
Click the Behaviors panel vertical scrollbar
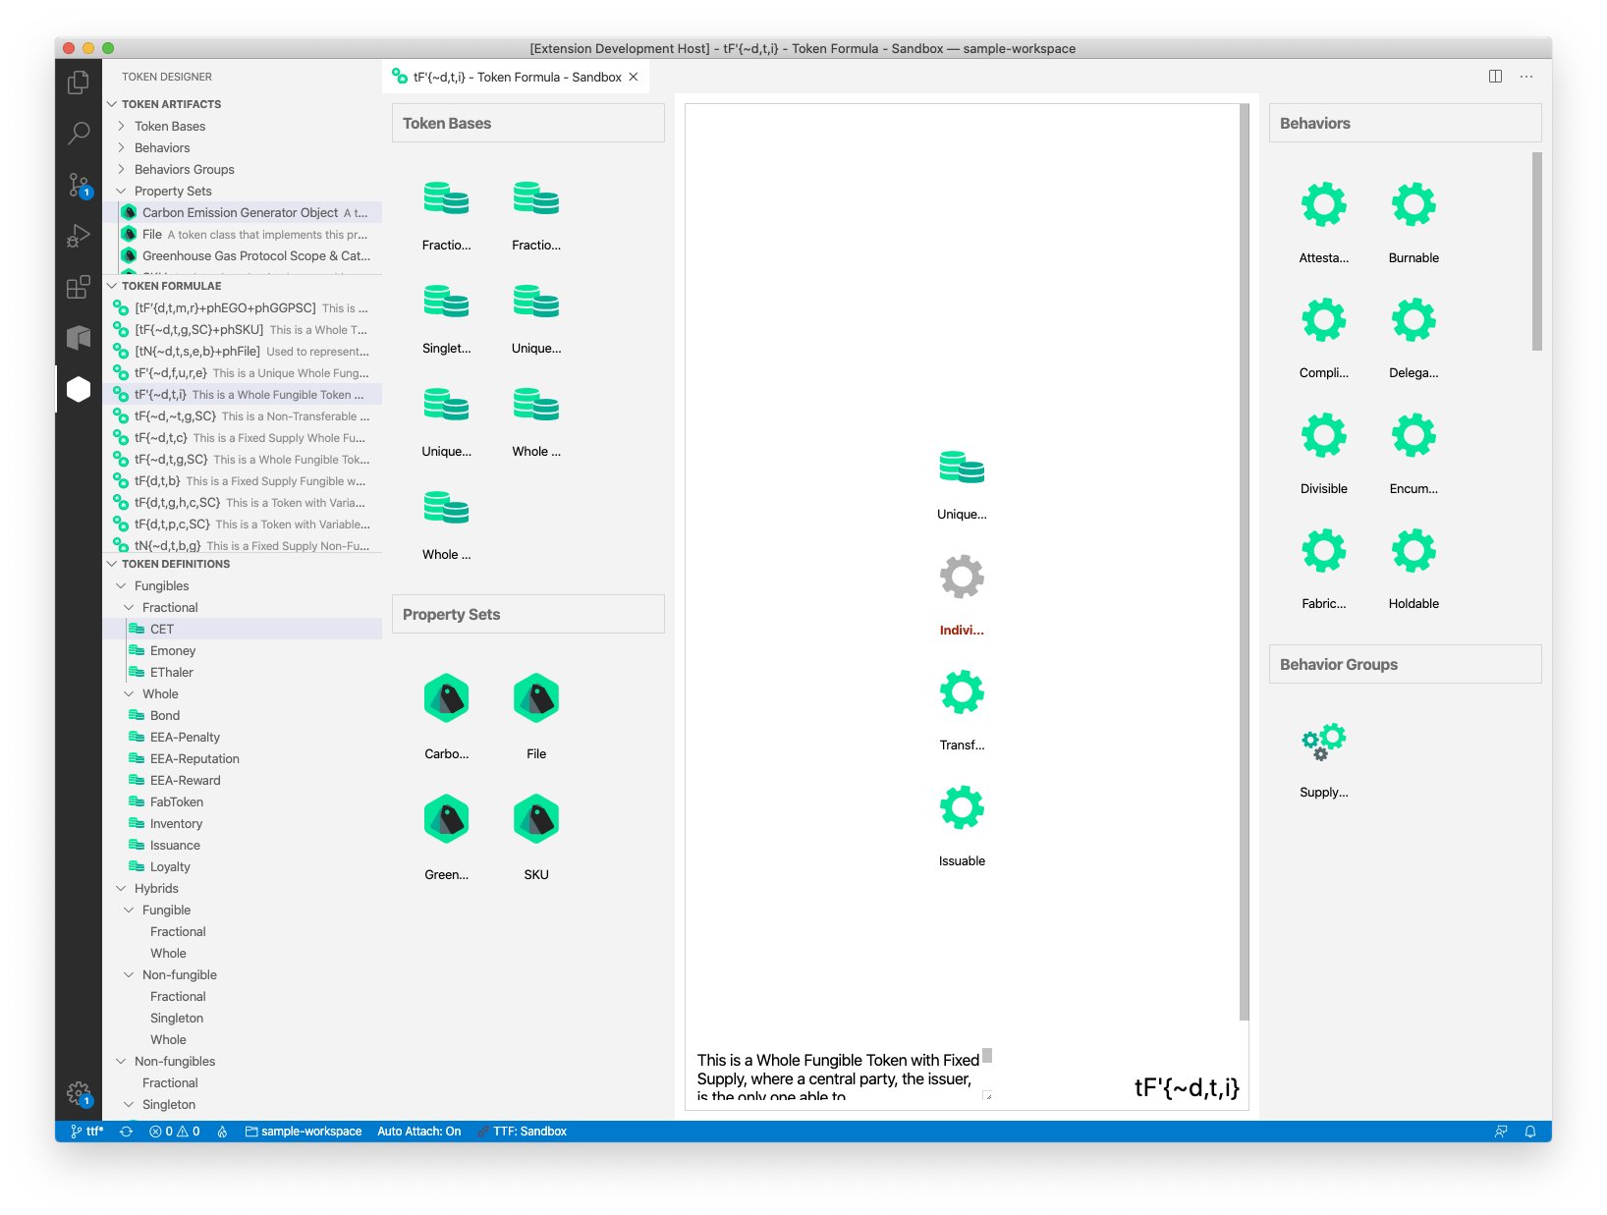(1536, 251)
